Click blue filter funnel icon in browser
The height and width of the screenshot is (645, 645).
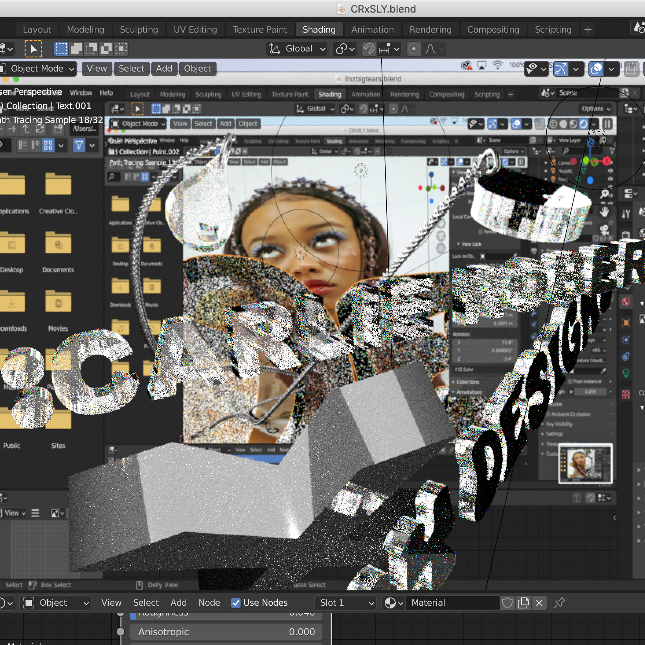pos(79,145)
